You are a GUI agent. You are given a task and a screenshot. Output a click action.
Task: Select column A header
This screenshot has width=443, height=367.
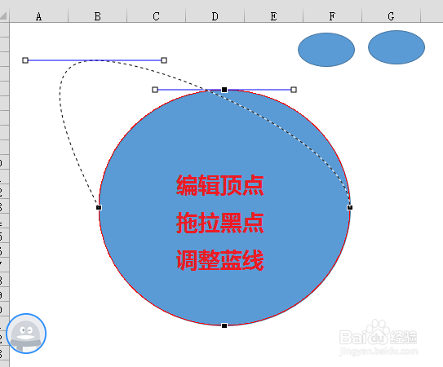[x=38, y=16]
